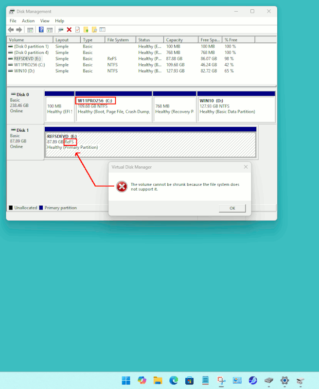The width and height of the screenshot is (319, 389).
Task: Click the 87.88 GB capacity cell
Action: pos(174,58)
